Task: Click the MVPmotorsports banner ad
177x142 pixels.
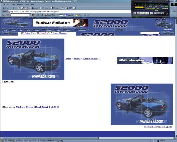Action: pos(145,61)
